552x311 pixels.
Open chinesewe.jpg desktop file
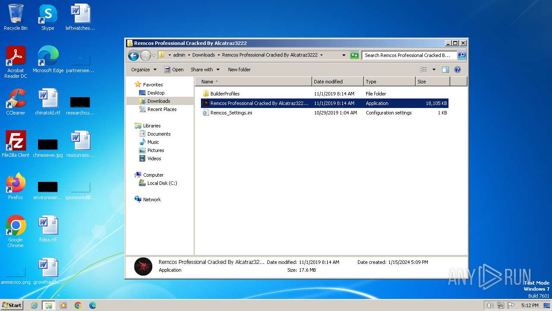click(x=48, y=148)
